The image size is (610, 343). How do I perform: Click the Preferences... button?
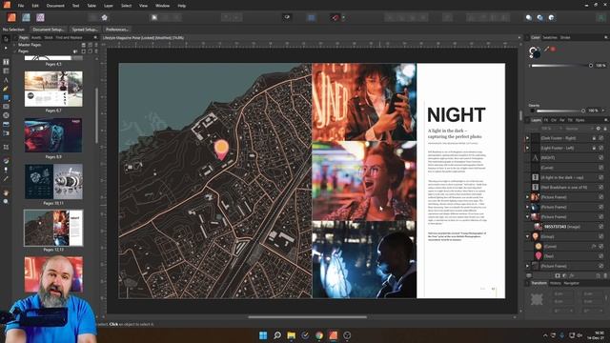coord(116,30)
